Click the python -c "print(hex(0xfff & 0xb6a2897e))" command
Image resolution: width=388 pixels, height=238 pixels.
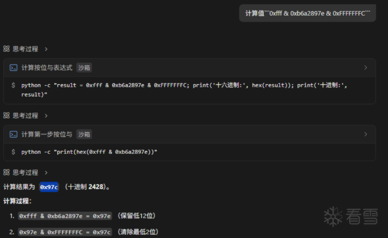point(89,152)
